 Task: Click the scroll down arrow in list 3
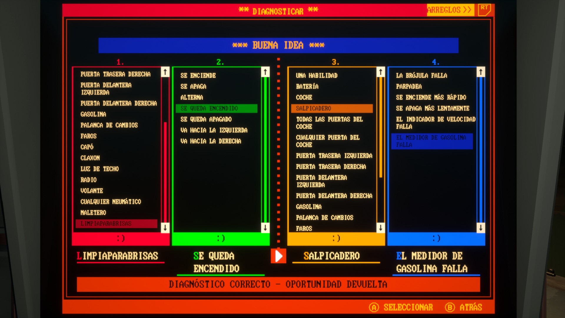tap(380, 227)
